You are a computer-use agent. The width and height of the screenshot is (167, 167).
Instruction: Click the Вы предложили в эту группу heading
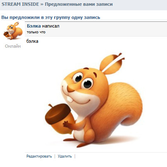(x=51, y=17)
